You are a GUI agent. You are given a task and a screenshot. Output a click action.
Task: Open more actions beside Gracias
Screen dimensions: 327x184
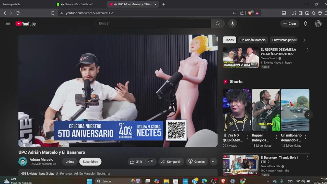[x=214, y=162]
